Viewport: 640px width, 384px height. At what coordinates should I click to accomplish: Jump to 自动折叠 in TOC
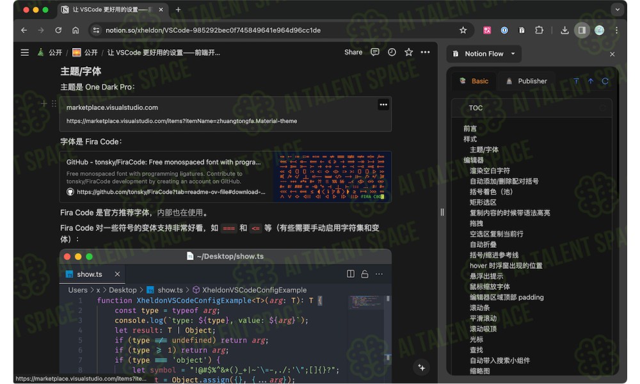[483, 245]
